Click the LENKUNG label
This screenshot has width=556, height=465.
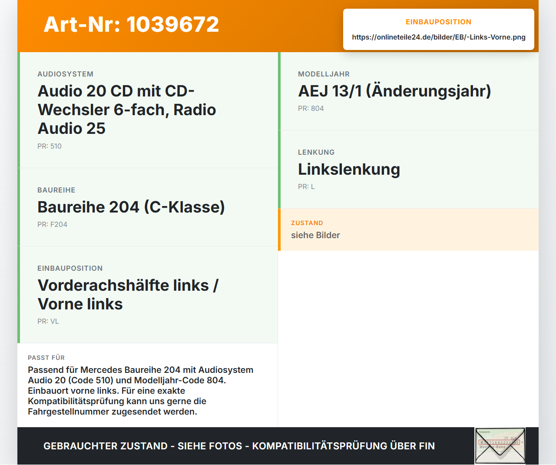tap(316, 152)
